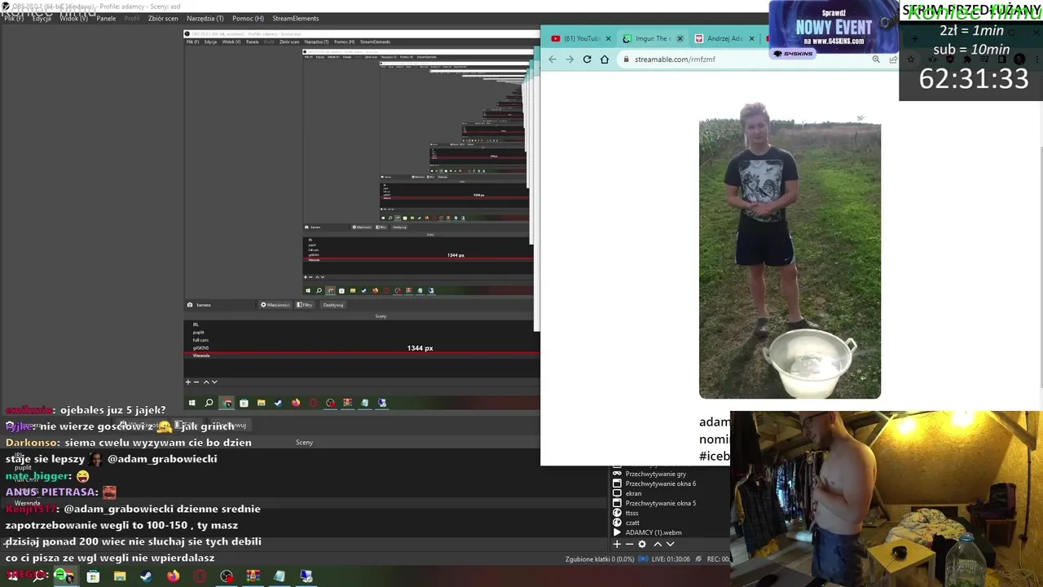The image size is (1043, 587).
Task: Click Firefox icon in nested preview taskbar
Action: click(295, 403)
